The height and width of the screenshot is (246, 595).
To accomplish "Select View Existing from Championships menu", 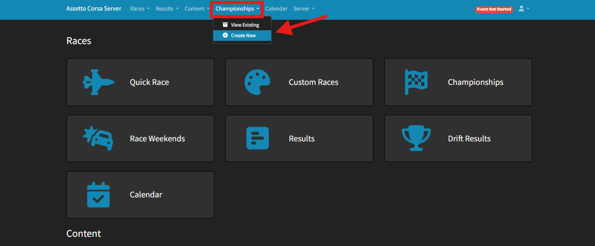I will (242, 25).
